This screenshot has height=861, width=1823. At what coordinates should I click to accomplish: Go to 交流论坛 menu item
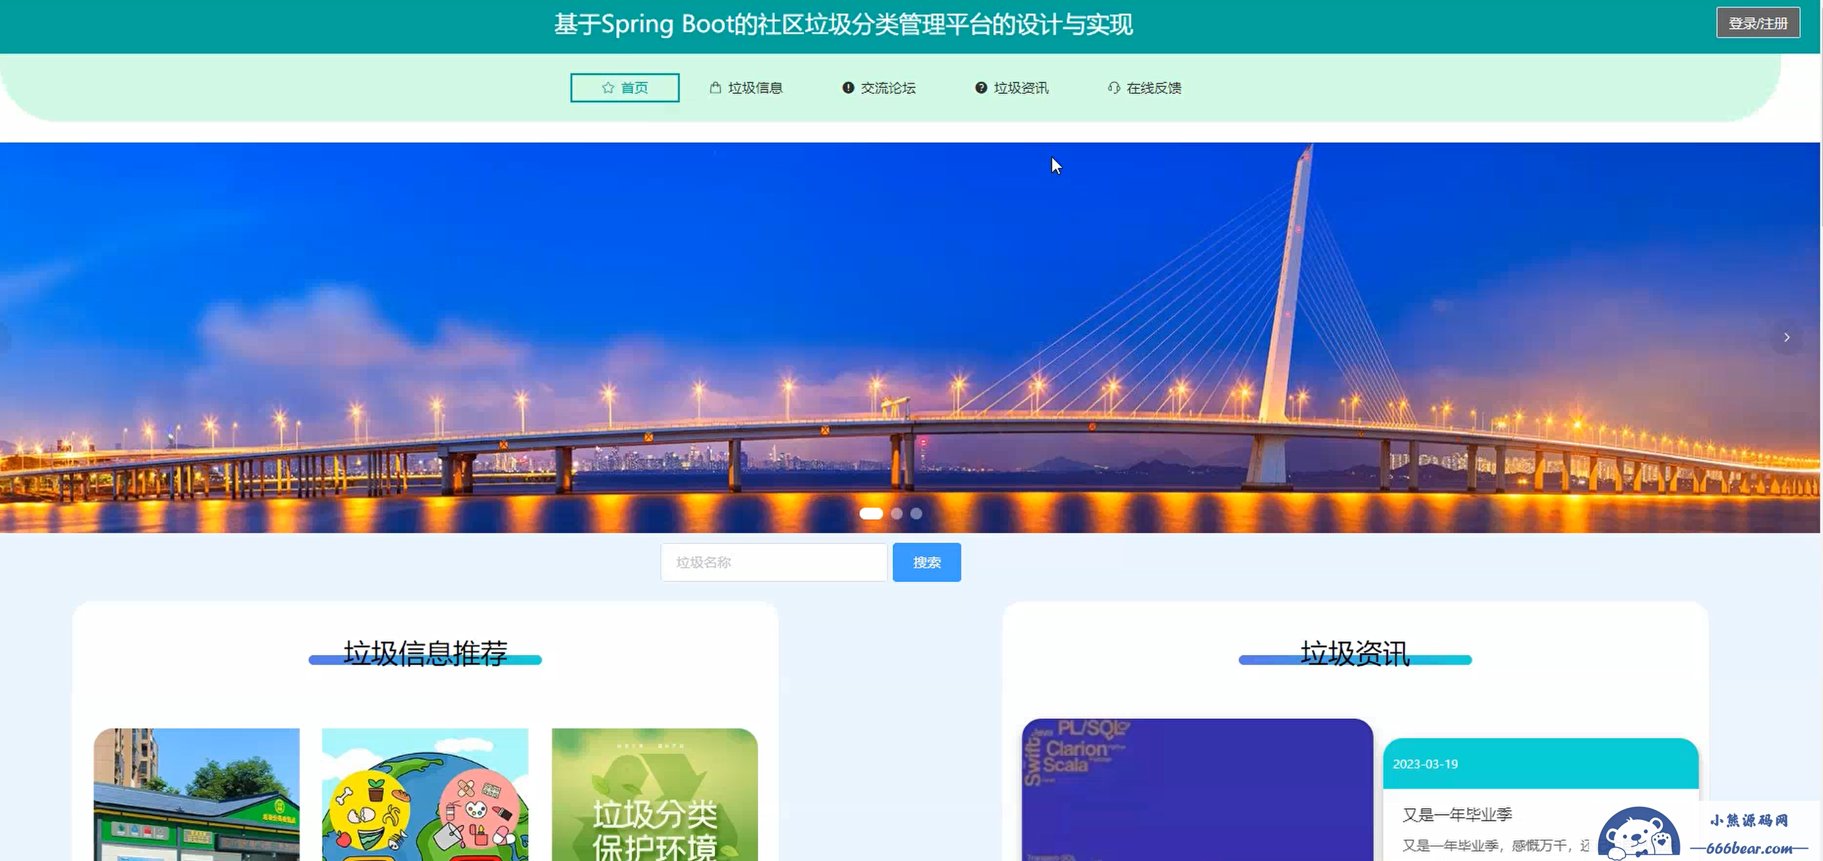879,88
